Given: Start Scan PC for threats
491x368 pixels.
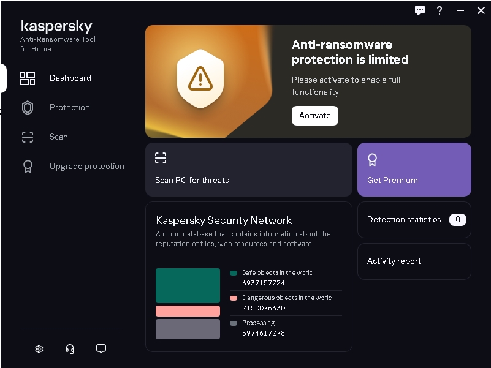Looking at the screenshot, I should pyautogui.click(x=249, y=170).
